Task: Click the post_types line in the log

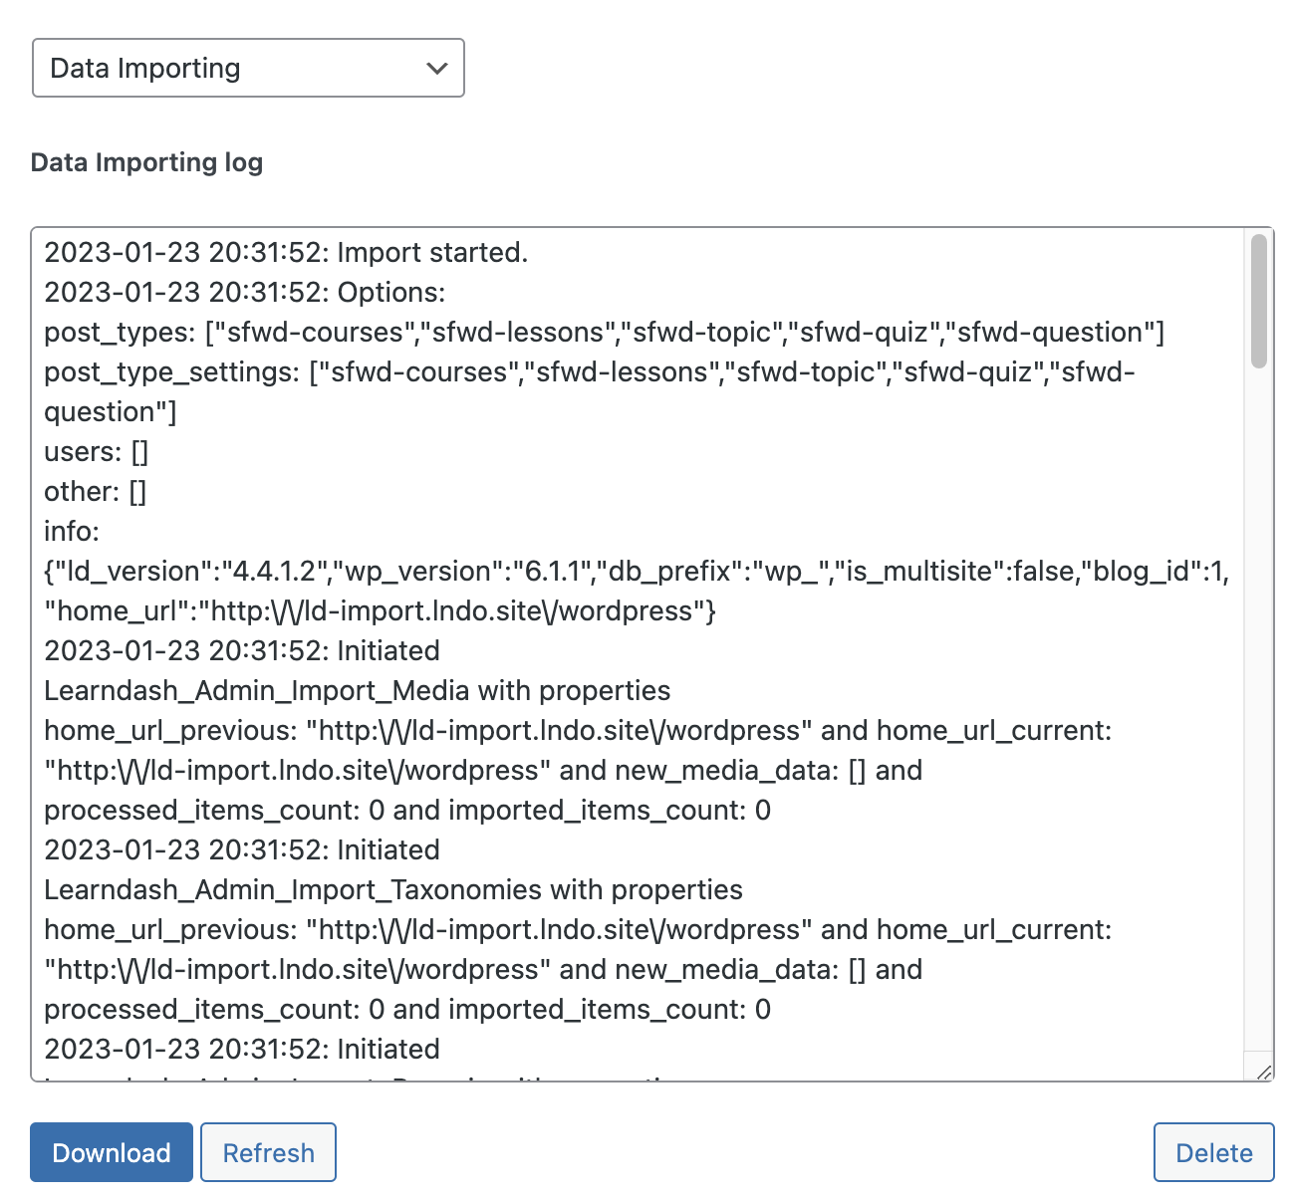Action: pos(604,332)
